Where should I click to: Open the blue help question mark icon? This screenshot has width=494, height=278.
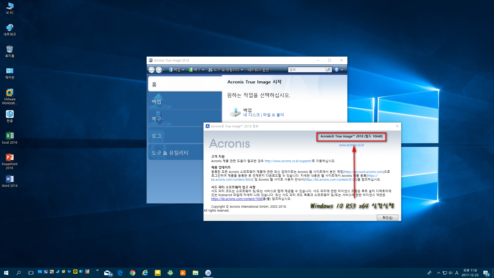click(x=337, y=70)
